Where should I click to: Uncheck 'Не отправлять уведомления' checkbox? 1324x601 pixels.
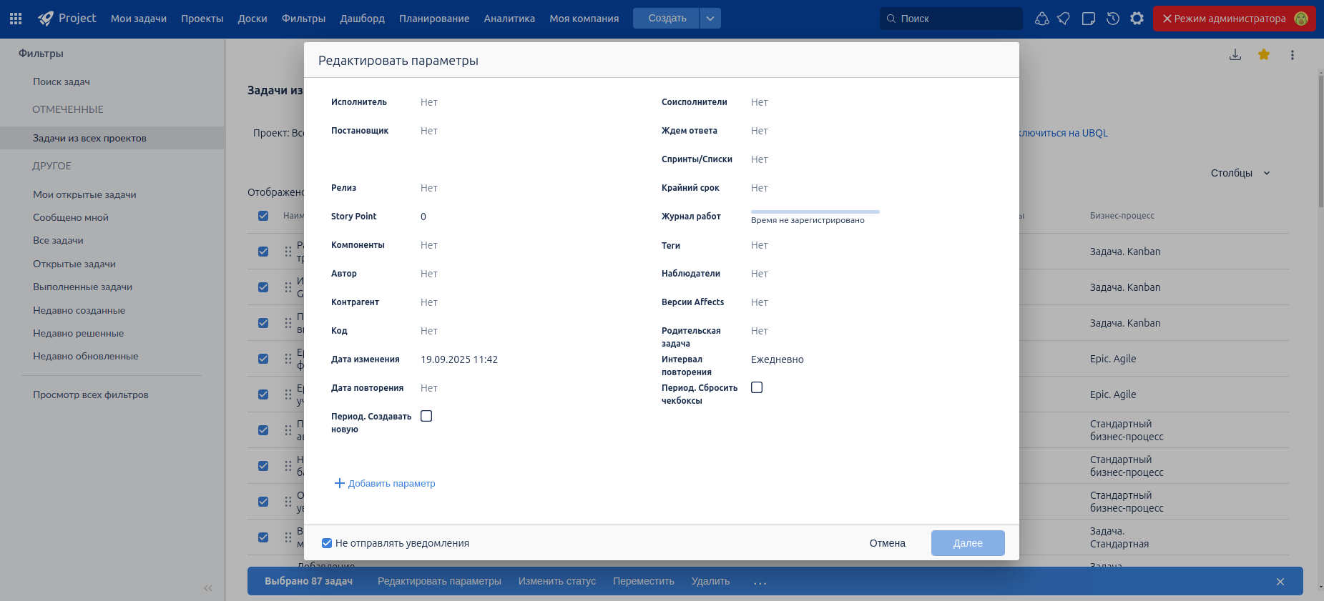327,543
